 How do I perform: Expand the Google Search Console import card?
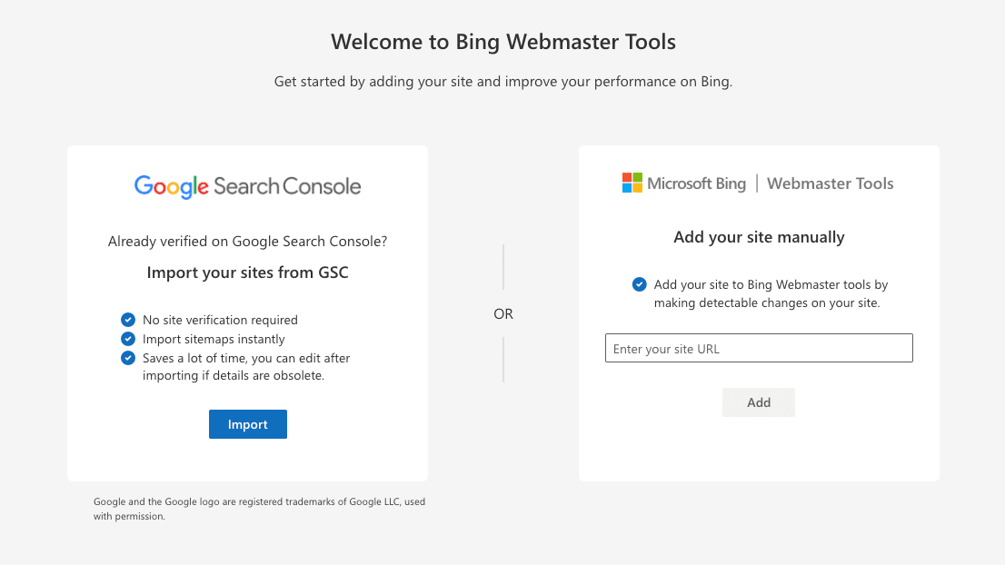247,312
